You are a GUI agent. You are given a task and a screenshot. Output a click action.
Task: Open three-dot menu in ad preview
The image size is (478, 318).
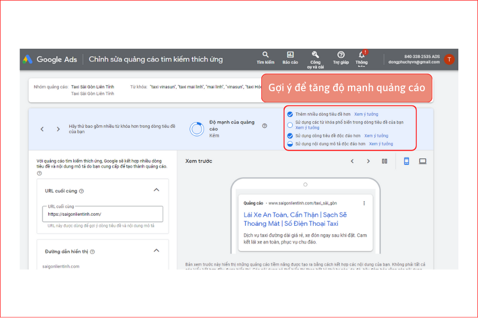pyautogui.click(x=364, y=204)
